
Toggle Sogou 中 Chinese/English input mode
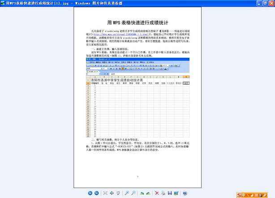tap(244, 195)
